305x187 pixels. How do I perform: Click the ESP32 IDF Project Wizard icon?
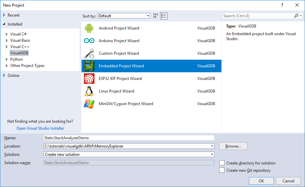click(89, 79)
